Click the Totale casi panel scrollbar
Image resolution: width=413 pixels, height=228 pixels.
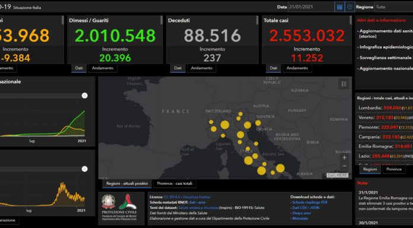350,21
